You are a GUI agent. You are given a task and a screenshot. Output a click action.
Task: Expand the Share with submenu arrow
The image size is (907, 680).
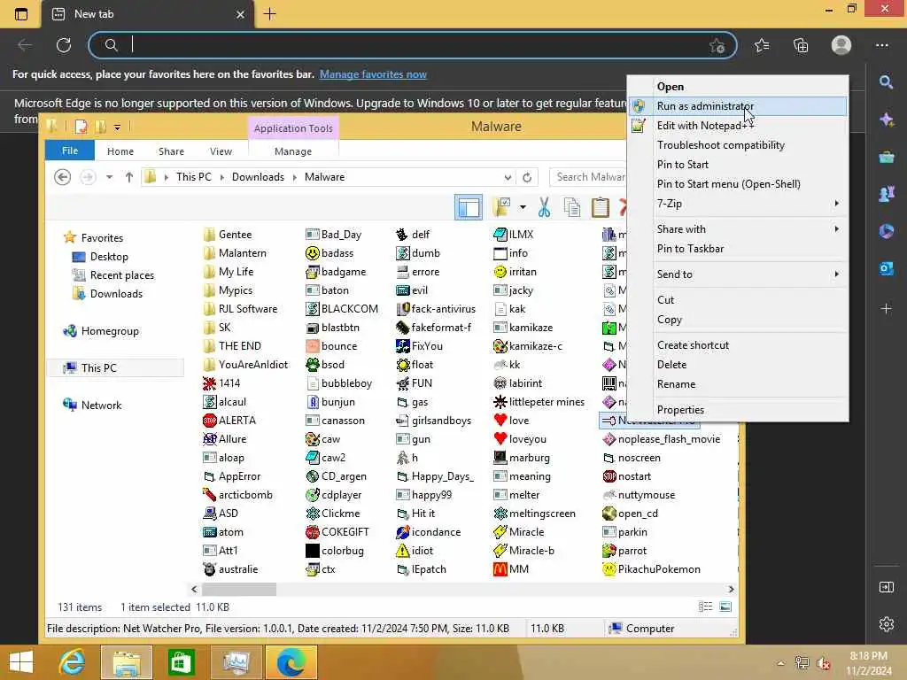[x=836, y=229]
